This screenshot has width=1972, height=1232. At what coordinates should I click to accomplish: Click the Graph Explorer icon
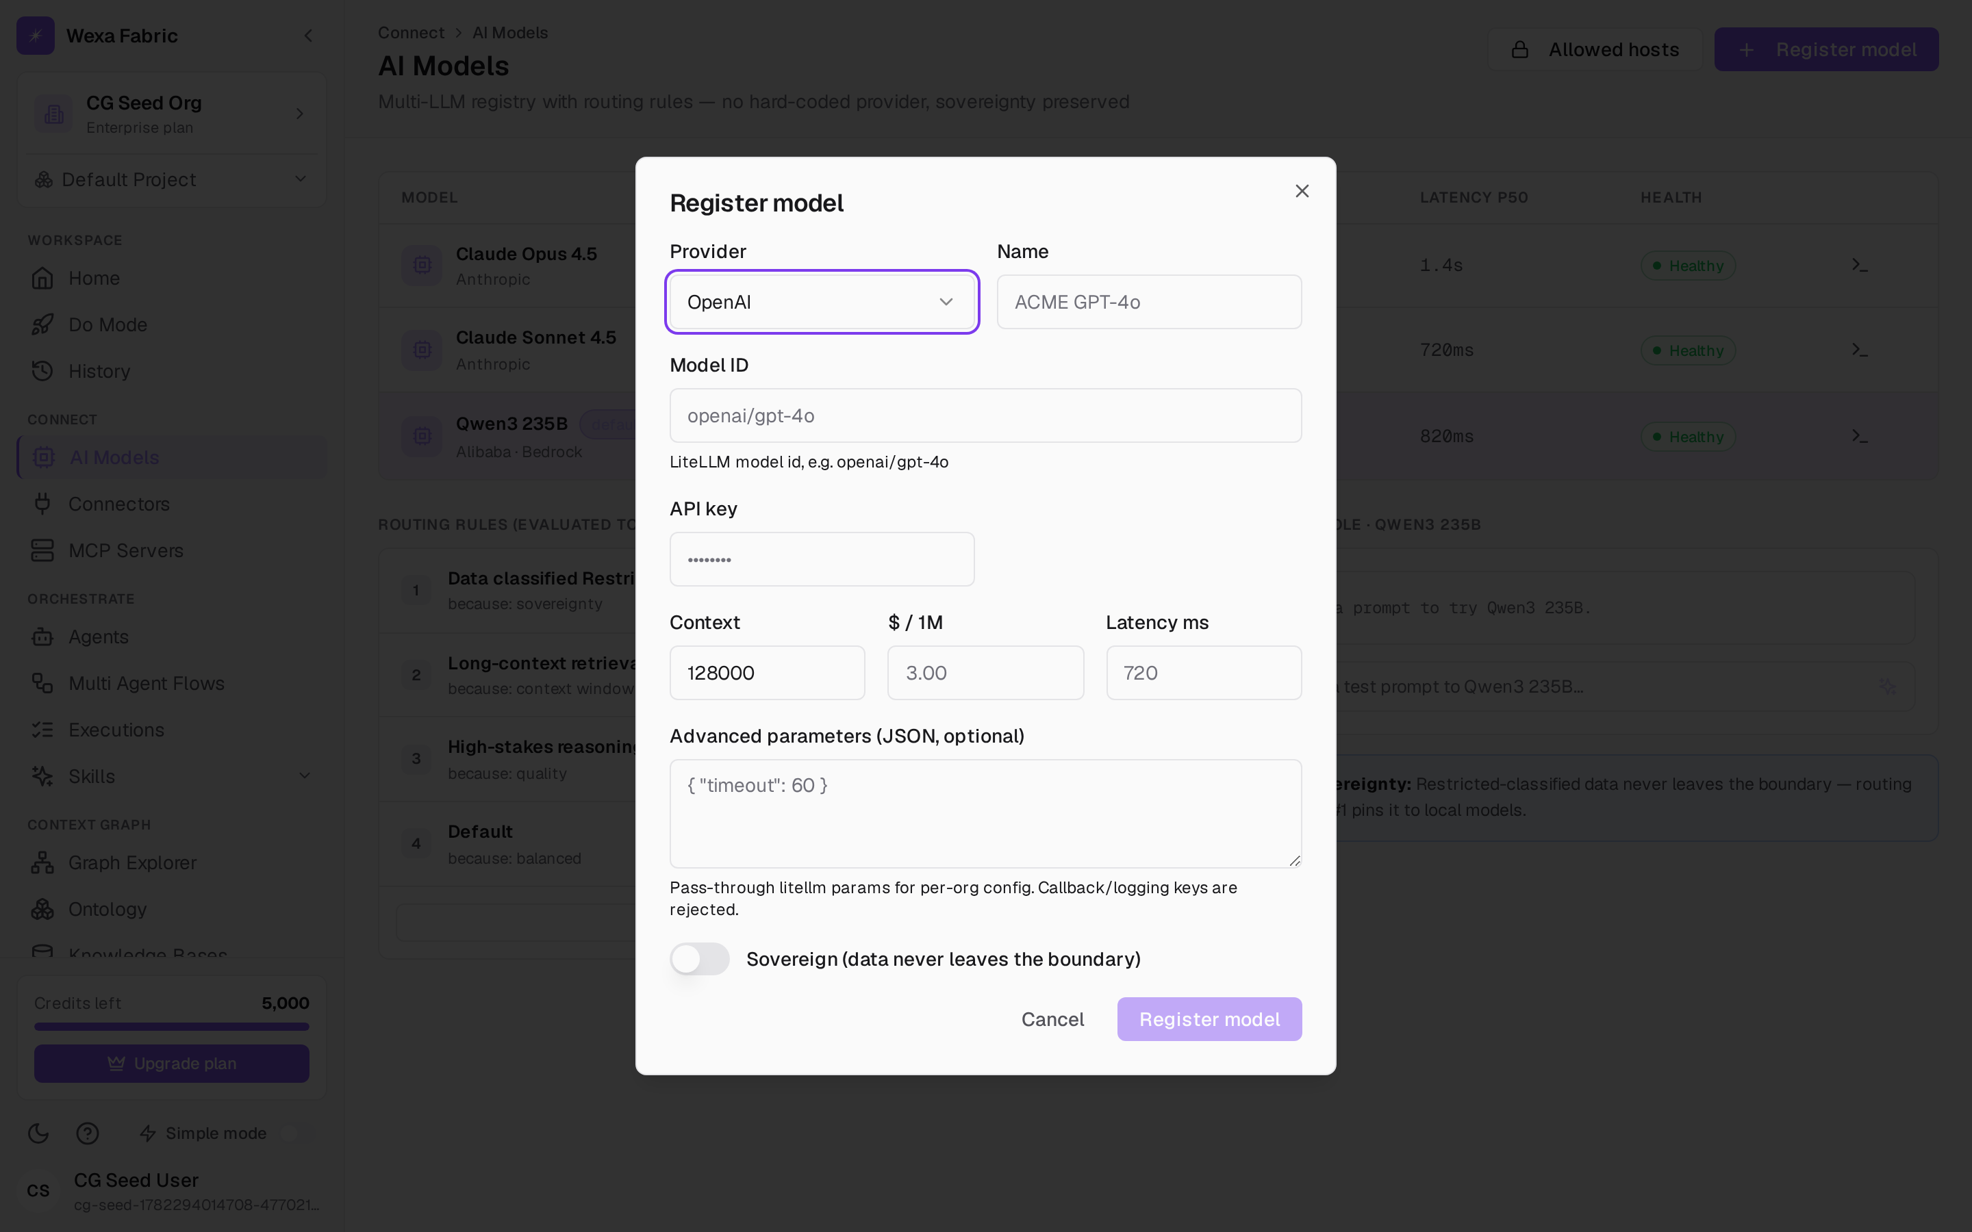(x=42, y=862)
